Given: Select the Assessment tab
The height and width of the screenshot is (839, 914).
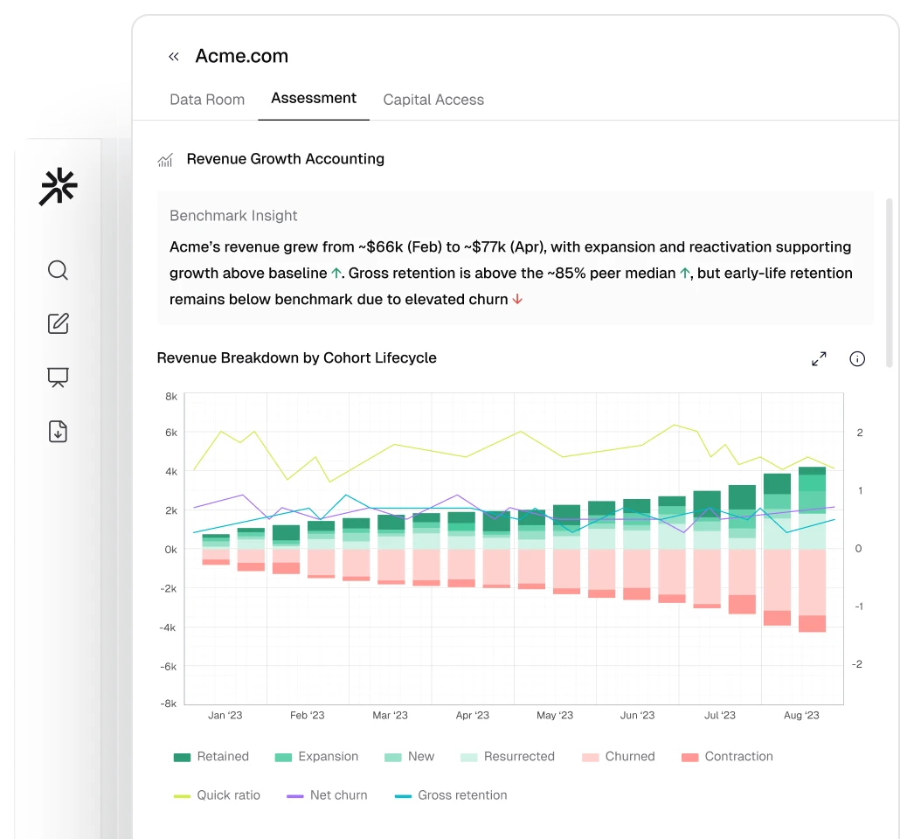Looking at the screenshot, I should tap(313, 98).
